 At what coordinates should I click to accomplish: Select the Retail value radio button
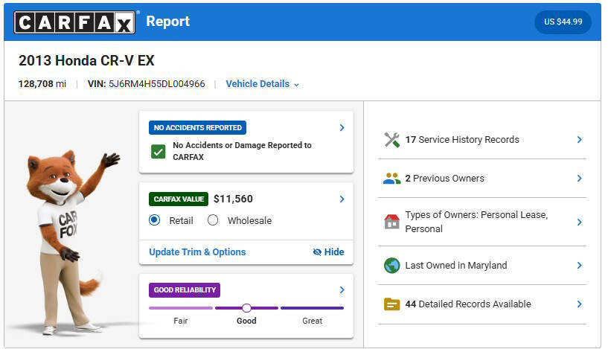(155, 220)
